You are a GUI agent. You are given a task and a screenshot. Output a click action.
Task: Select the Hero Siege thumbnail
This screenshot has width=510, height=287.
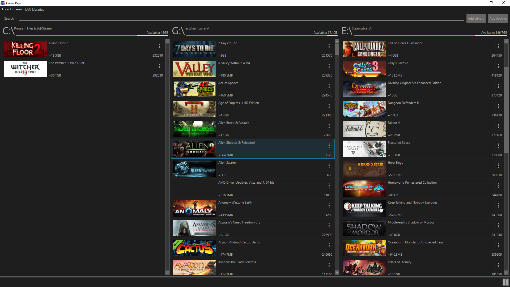[x=364, y=168]
